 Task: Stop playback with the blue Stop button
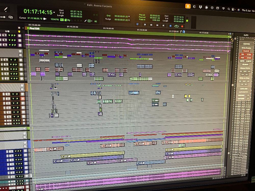click(170, 26)
